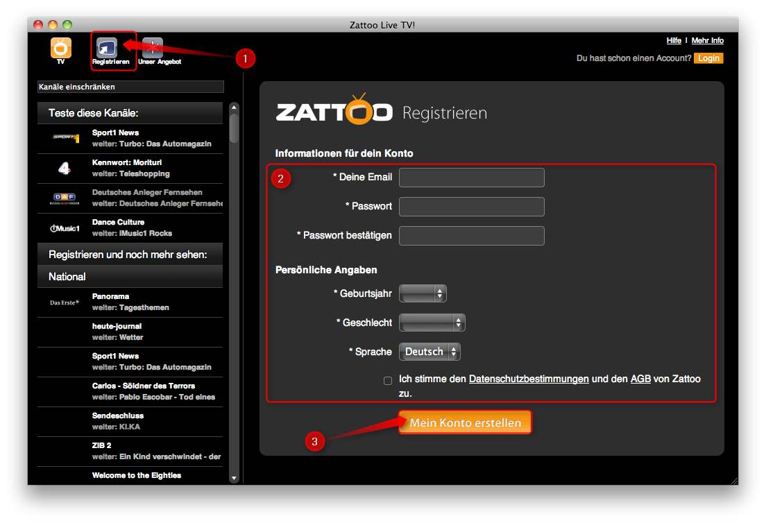The image size is (766, 523).
Task: Click the Deine Email input field
Action: 471,177
